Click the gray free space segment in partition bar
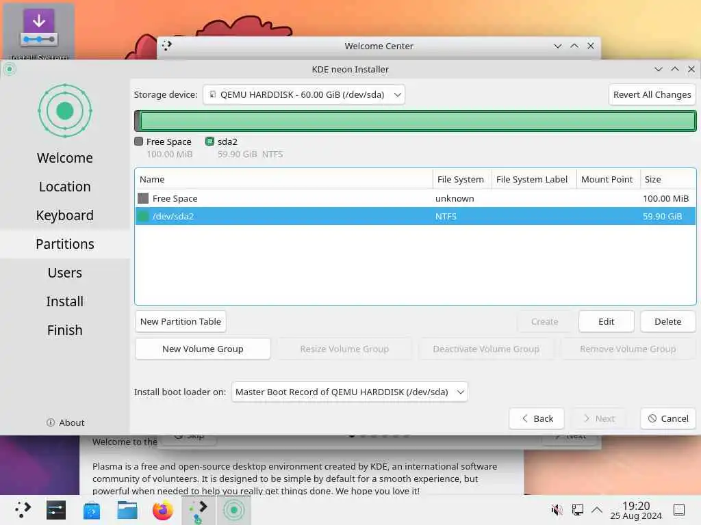This screenshot has width=701, height=525. pos(137,121)
